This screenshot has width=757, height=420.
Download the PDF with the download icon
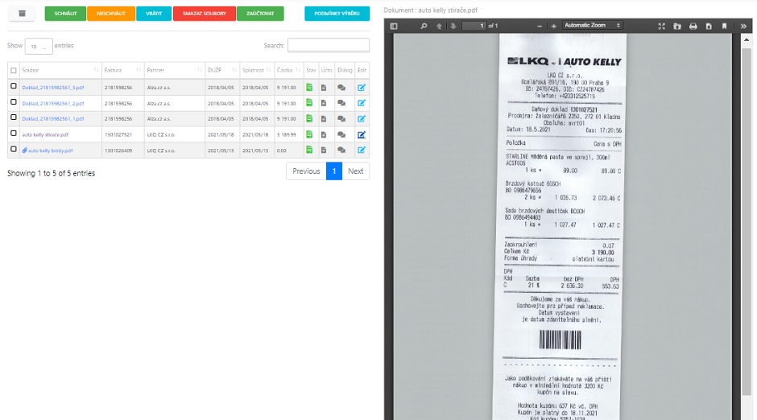[708, 27]
